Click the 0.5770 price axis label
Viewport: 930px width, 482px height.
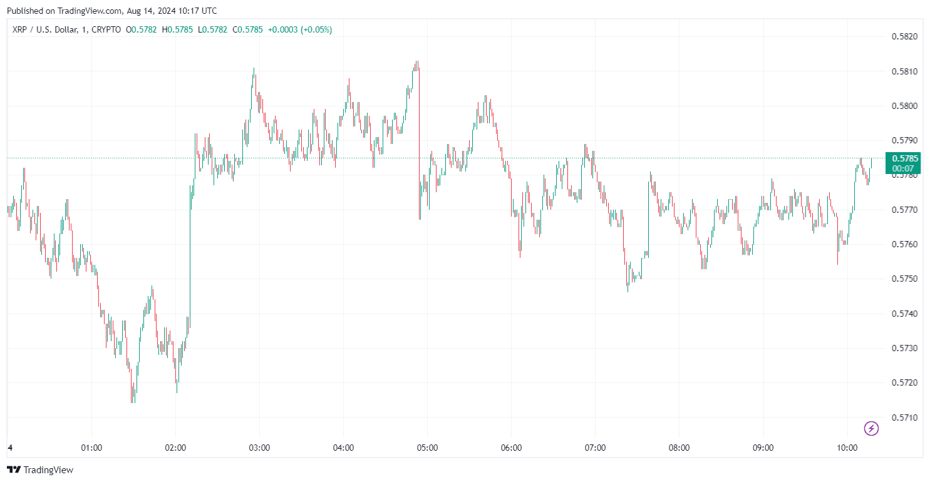tap(904, 210)
